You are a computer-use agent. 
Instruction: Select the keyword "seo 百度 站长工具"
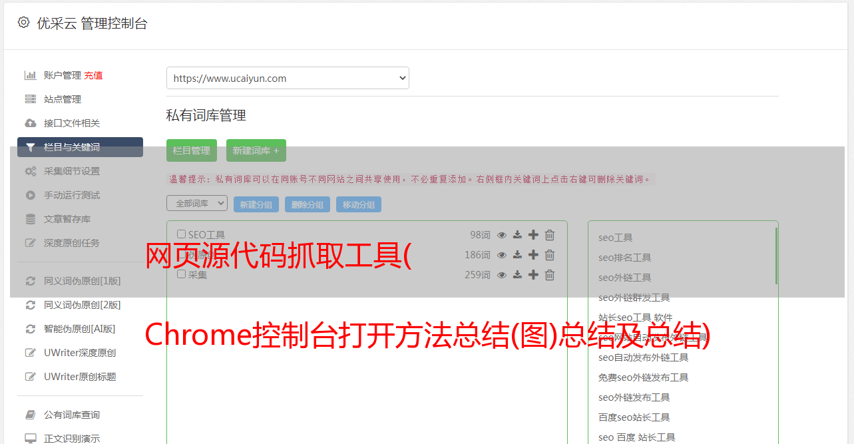pos(637,437)
